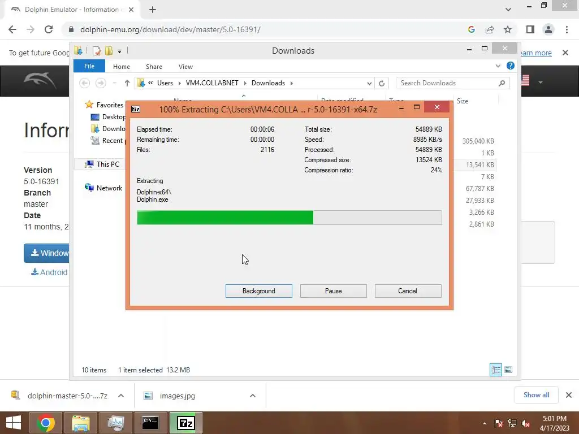Click the 7z icon in dialog title bar
The height and width of the screenshot is (434, 579).
pyautogui.click(x=136, y=109)
